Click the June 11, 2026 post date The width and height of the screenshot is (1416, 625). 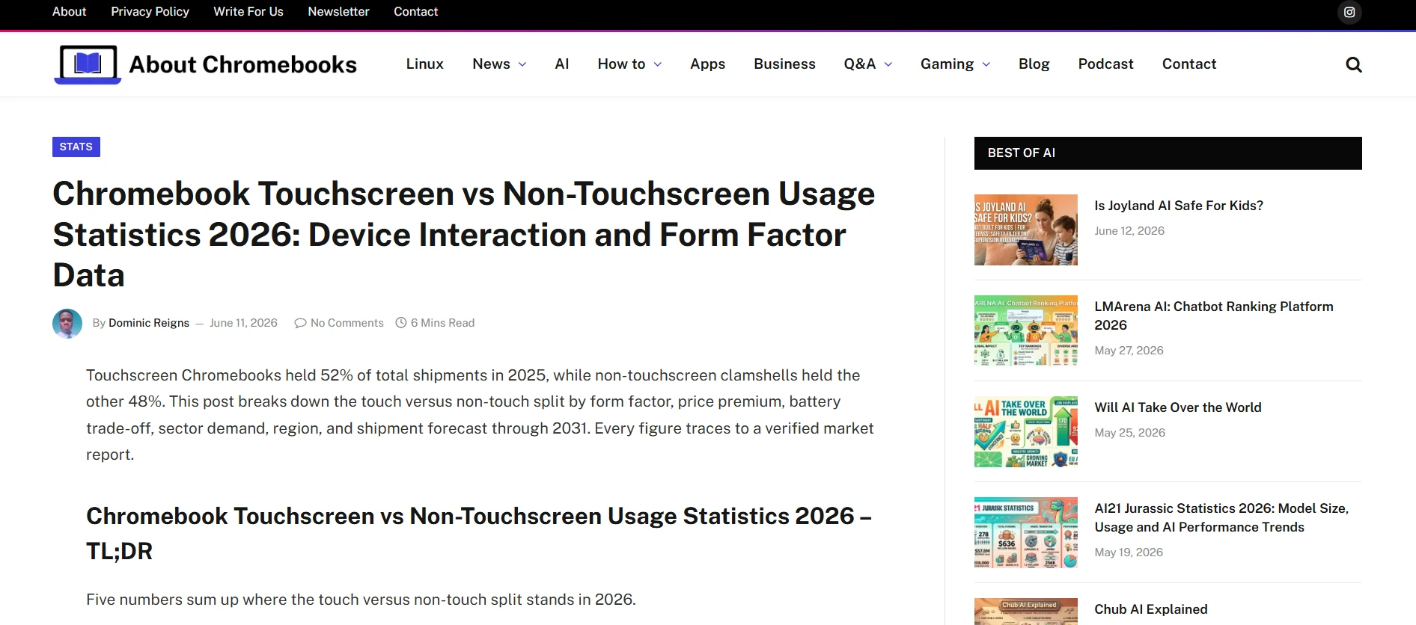click(x=243, y=323)
